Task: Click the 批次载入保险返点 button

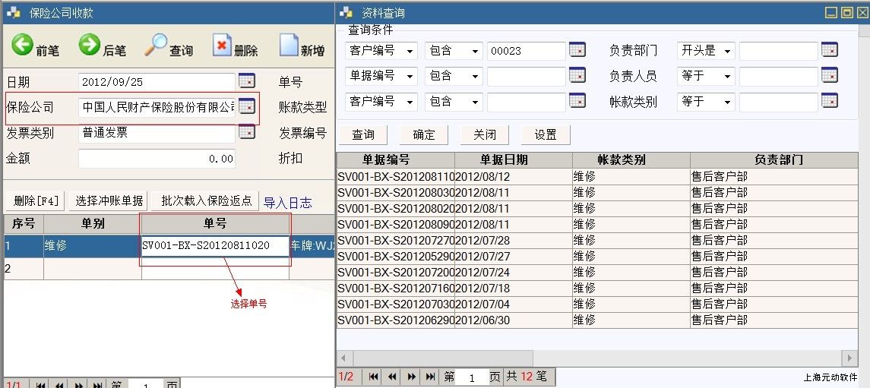Action: coord(206,201)
